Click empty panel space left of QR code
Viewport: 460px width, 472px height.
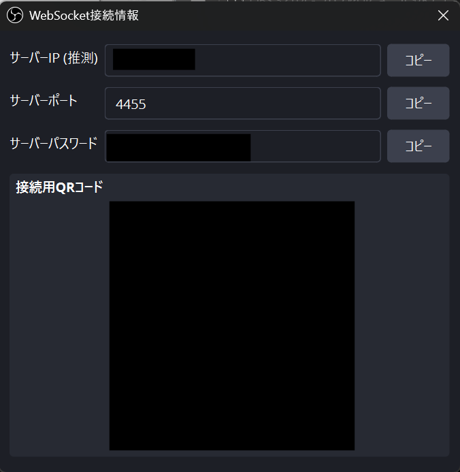tap(59, 326)
